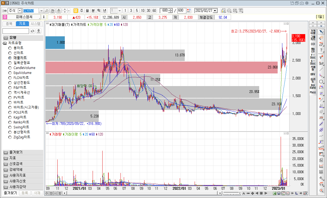
Task: Select the arrow pointer tool
Action: coord(321,32)
